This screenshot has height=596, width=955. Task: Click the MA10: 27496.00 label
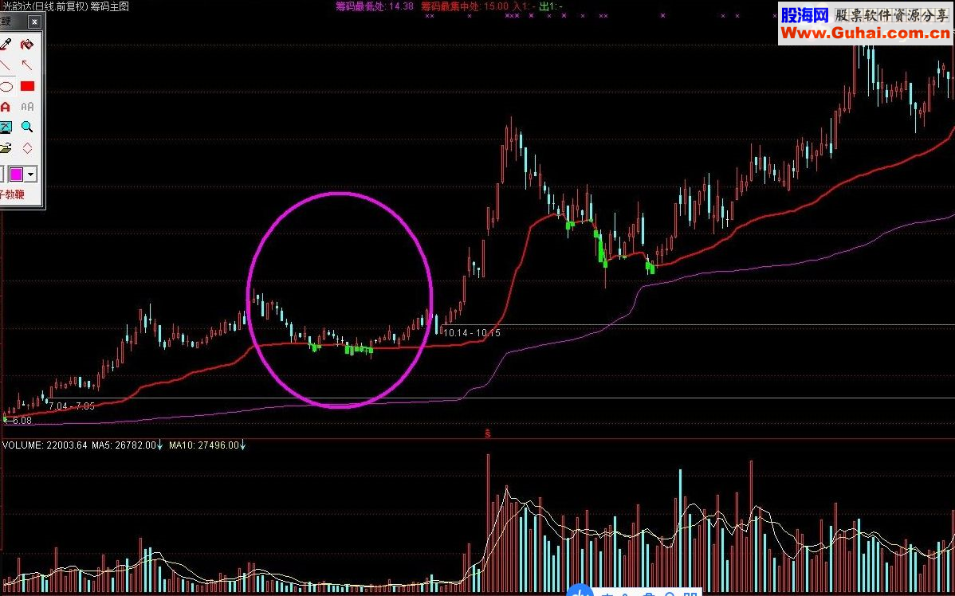click(x=203, y=445)
